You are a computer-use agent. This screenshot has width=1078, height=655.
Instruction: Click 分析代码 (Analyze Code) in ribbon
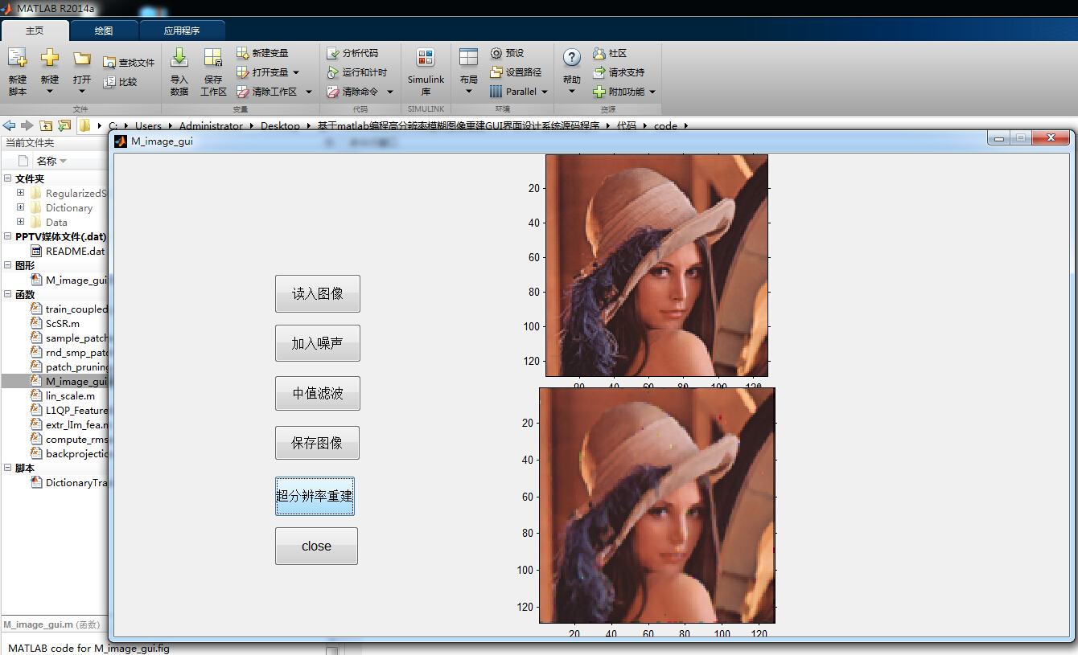[x=352, y=53]
